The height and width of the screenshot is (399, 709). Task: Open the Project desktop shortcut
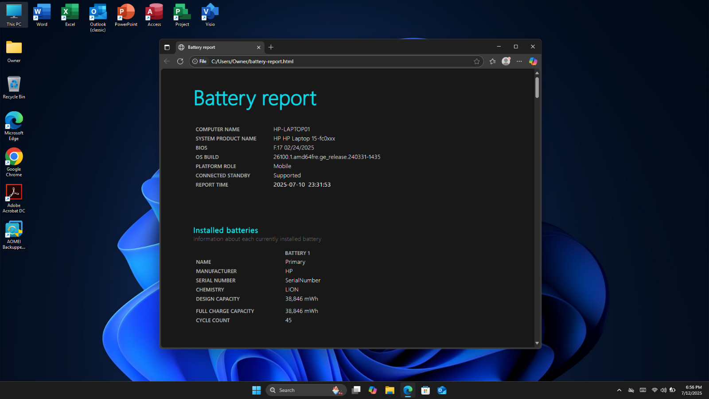click(x=182, y=15)
